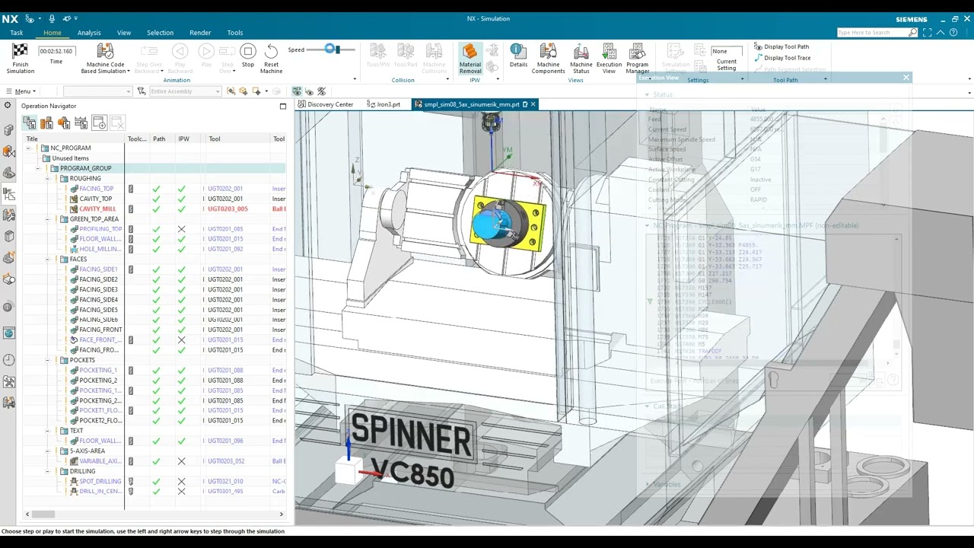Open Machine Status view
Screen dimensions: 974x548
[x=581, y=59]
